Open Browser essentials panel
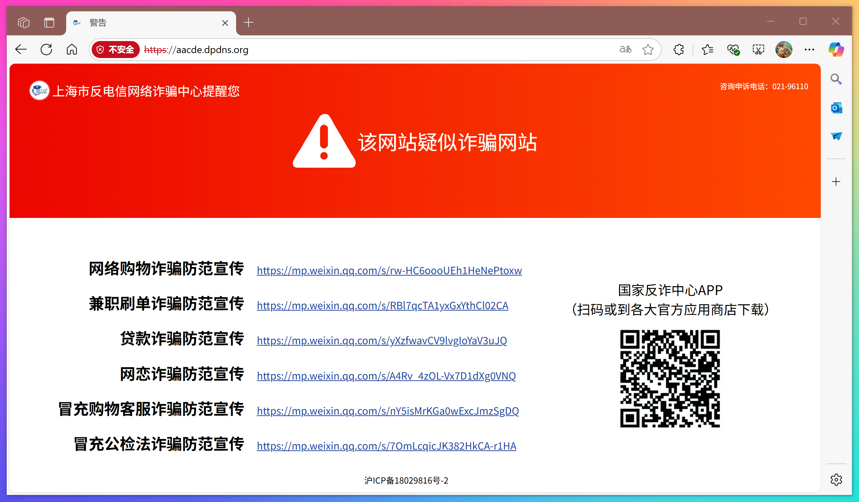 tap(733, 50)
